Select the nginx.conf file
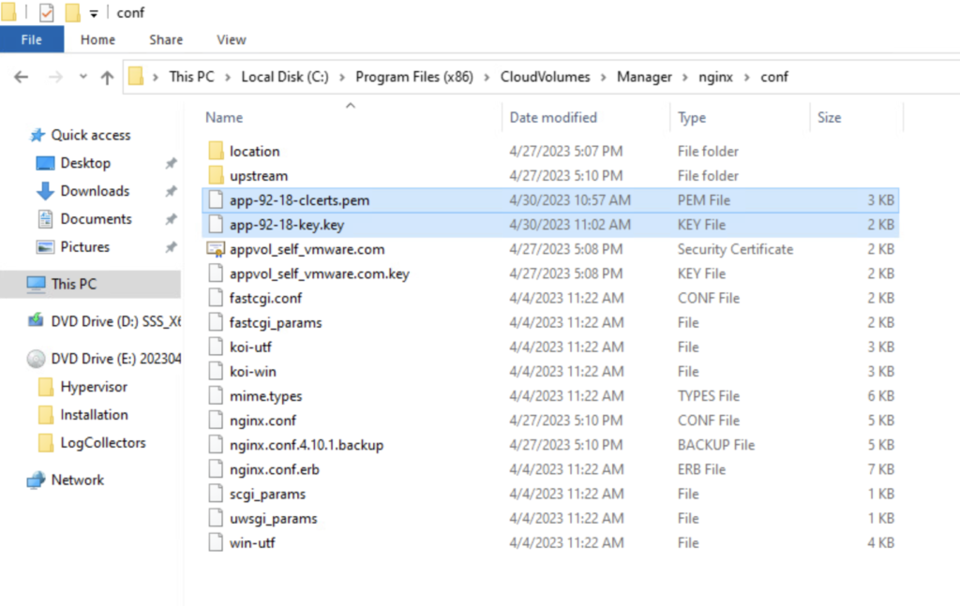Screen dimensions: 960x606 click(x=262, y=421)
